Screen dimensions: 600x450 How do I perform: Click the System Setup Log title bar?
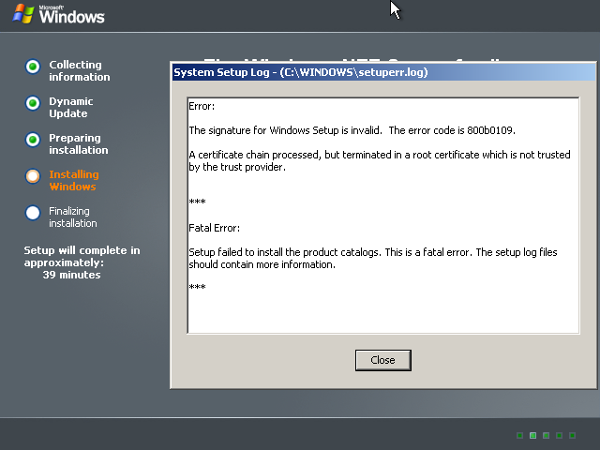click(x=383, y=72)
